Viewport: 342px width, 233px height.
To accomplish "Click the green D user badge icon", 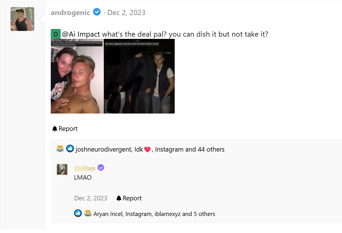I will pyautogui.click(x=56, y=34).
